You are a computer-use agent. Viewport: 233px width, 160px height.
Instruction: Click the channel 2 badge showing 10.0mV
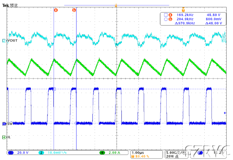(41, 152)
